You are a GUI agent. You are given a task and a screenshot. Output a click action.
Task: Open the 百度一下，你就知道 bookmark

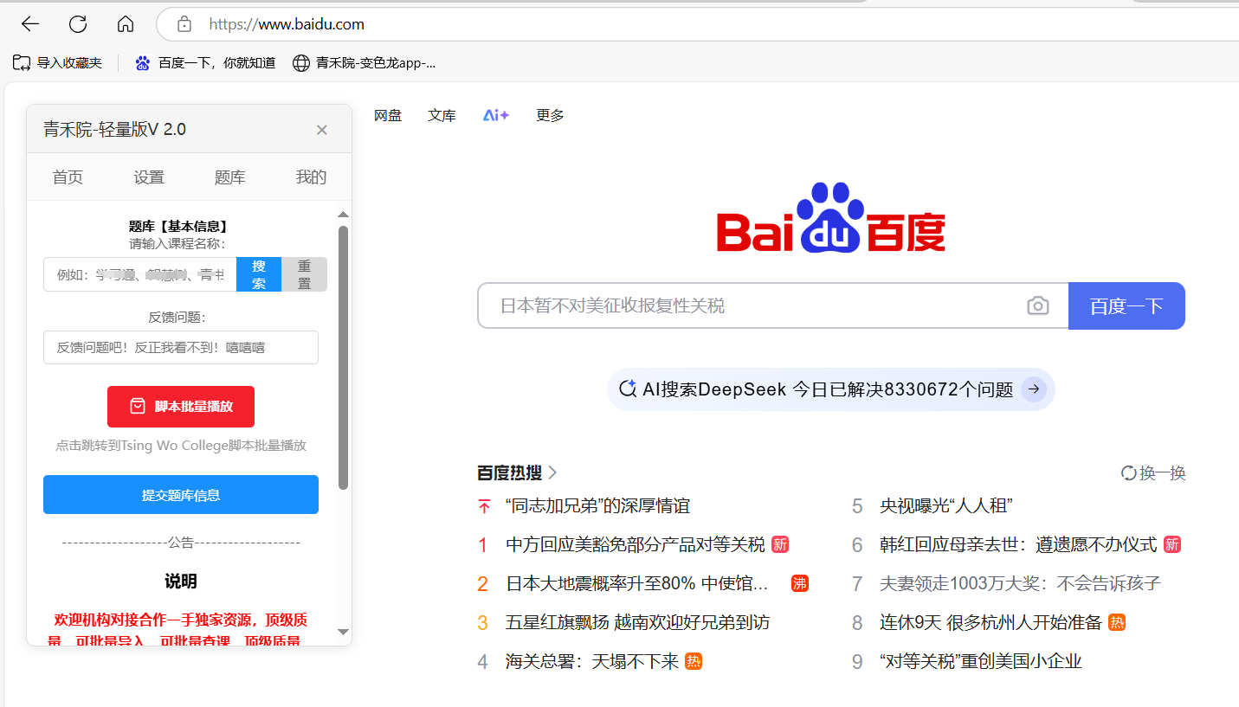(x=205, y=62)
